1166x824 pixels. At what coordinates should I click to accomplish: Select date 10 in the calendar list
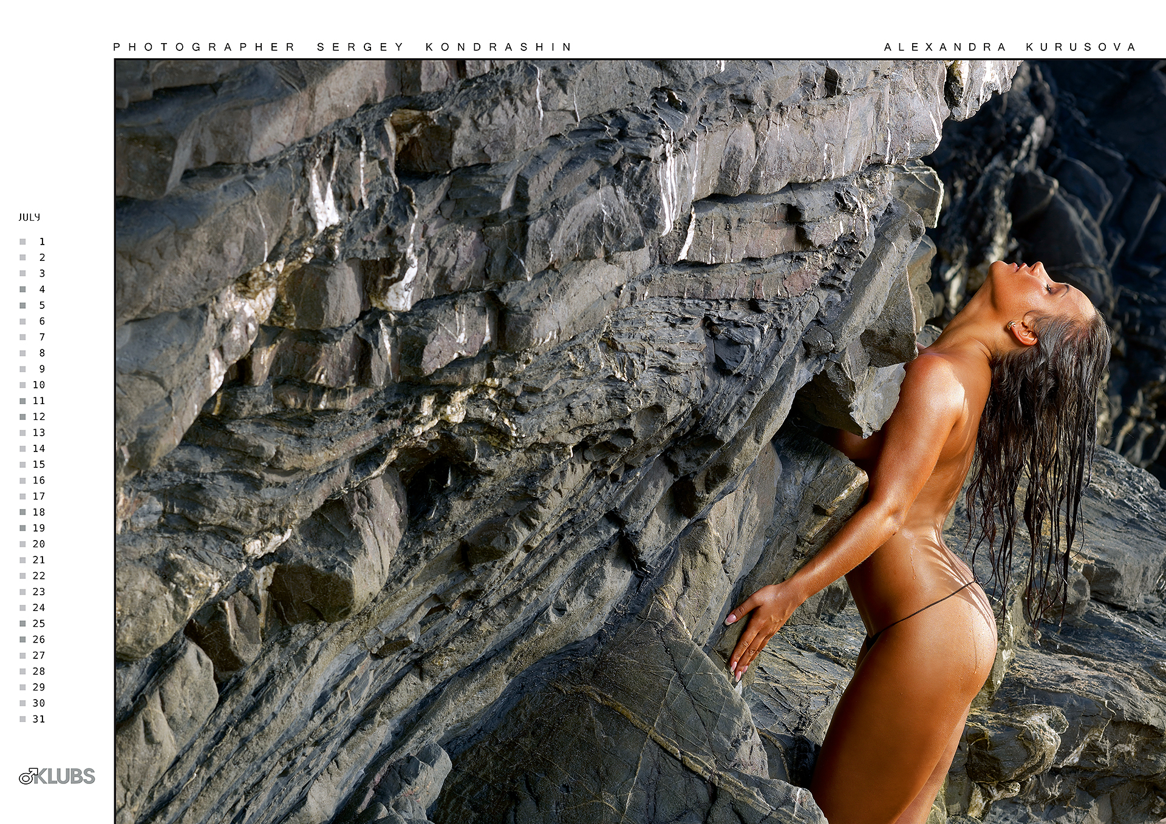point(39,385)
